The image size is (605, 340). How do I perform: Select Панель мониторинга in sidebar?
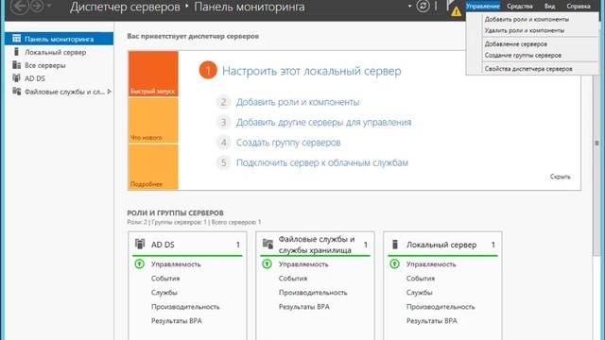59,39
